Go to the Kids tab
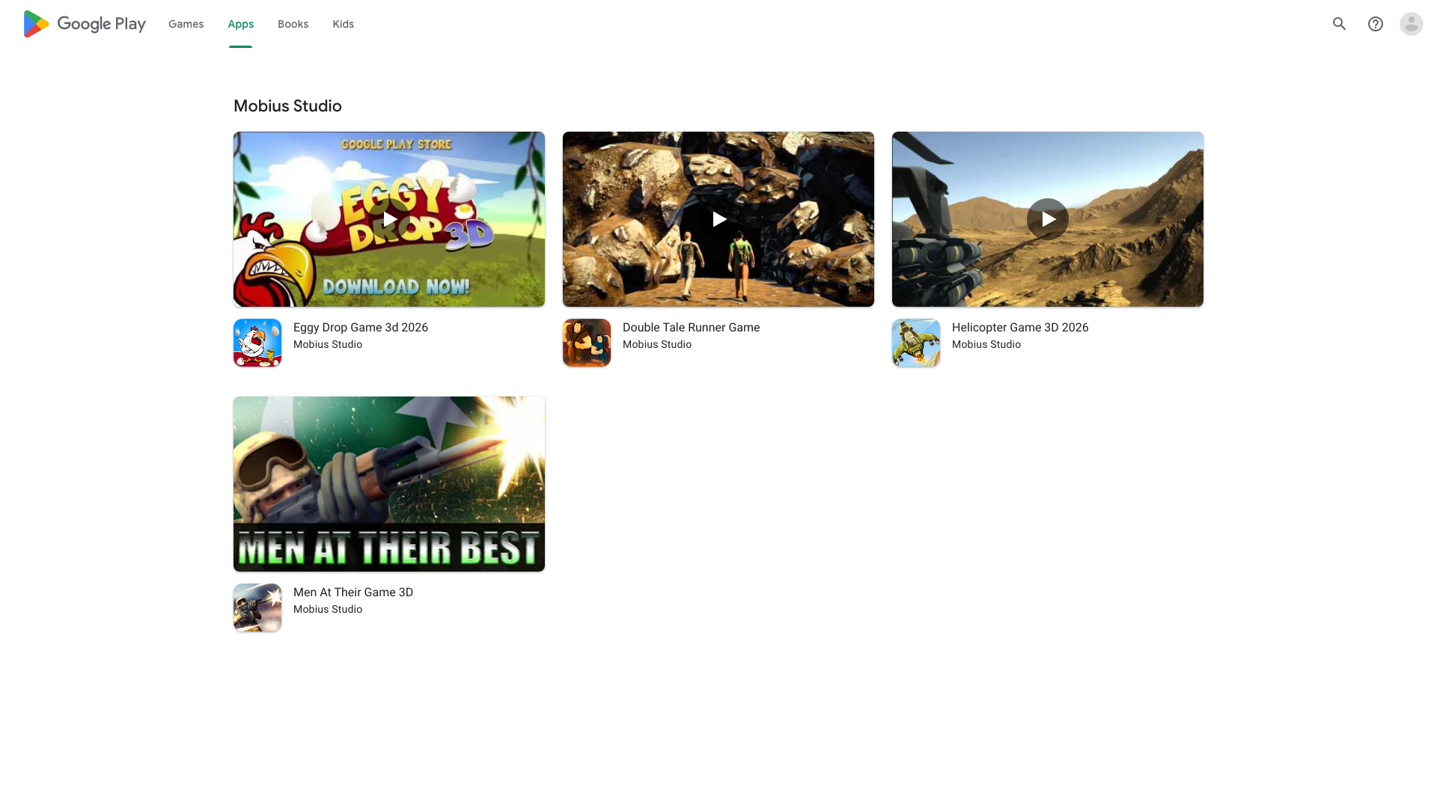The image size is (1437, 808). (x=344, y=24)
